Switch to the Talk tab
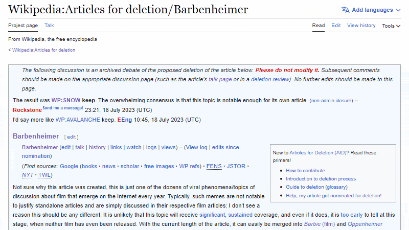The width and height of the screenshot is (409, 230). tap(49, 25)
